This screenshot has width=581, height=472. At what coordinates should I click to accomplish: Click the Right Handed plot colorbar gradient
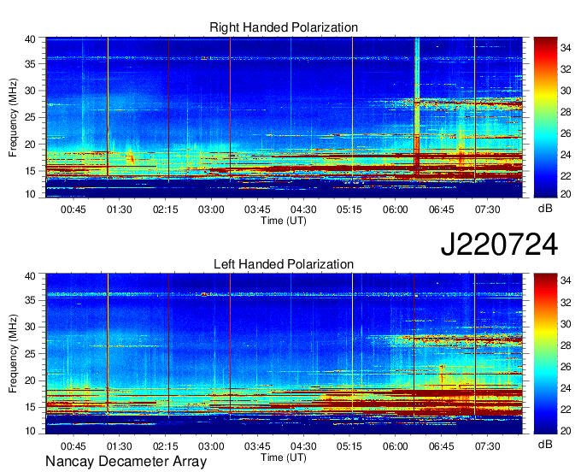point(545,117)
